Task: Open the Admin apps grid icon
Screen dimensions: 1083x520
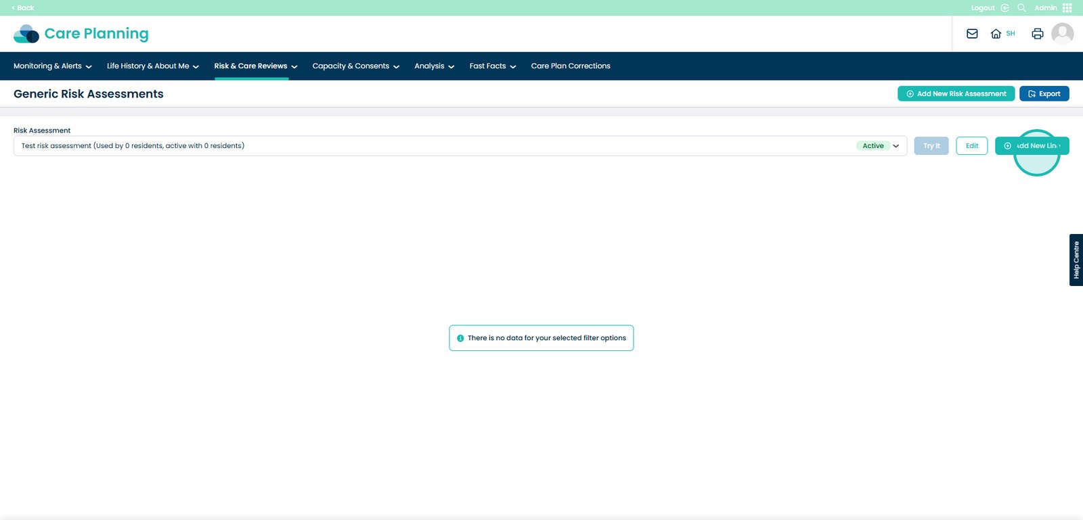Action: [1067, 8]
